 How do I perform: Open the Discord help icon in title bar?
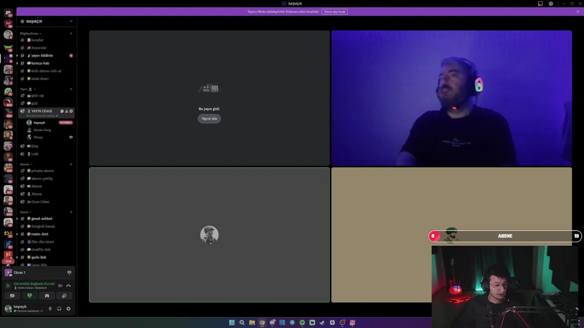551,4
